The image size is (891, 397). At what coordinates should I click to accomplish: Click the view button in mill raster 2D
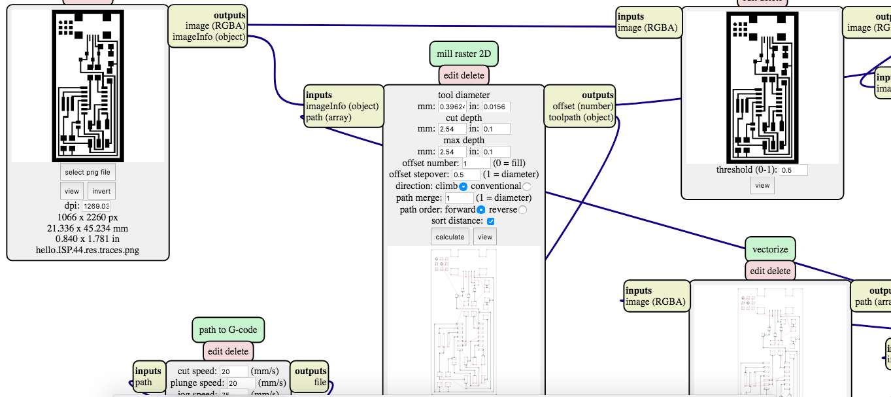tap(484, 236)
